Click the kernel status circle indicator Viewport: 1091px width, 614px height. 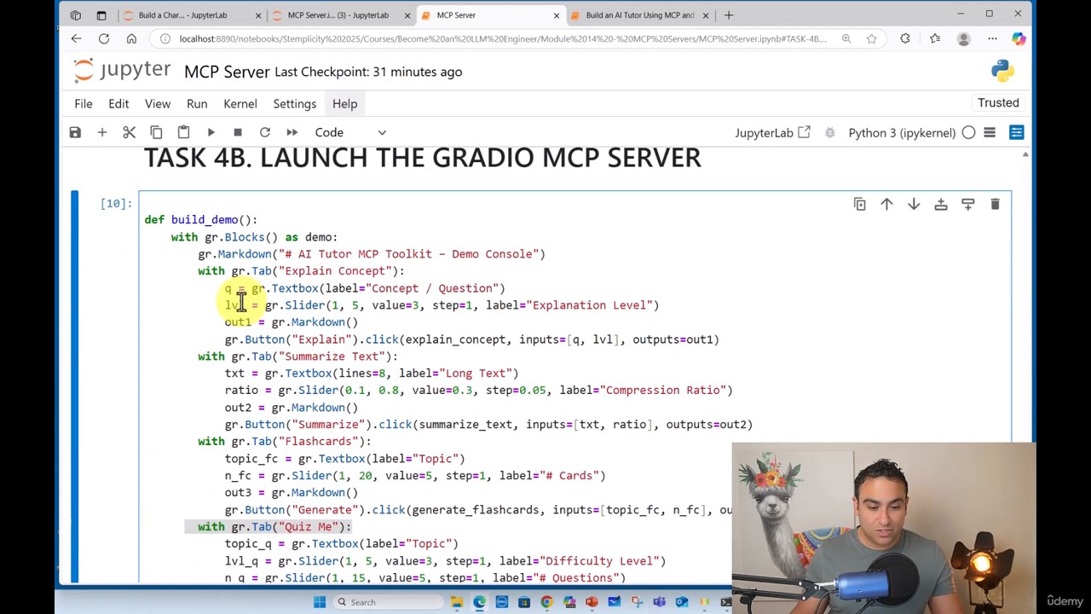click(x=968, y=132)
